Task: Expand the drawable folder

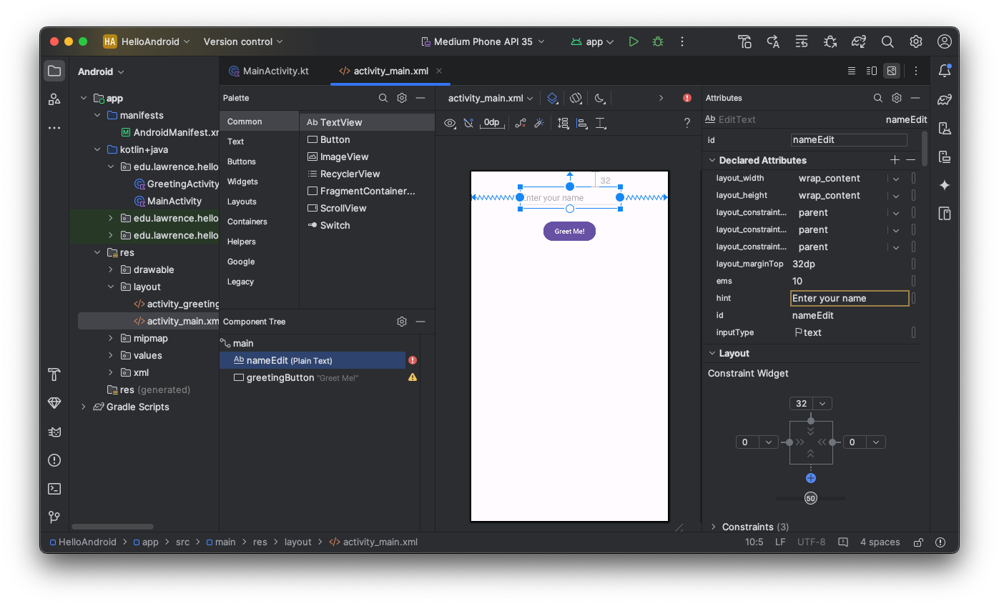Action: click(111, 270)
